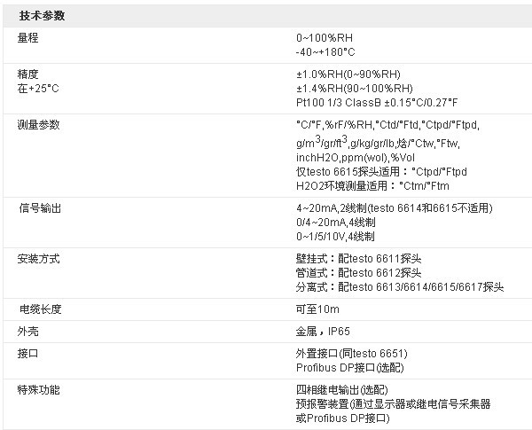Viewport: 532px width, 430px height.
Task: Click the 信号输出 row label
Action: pos(41,208)
